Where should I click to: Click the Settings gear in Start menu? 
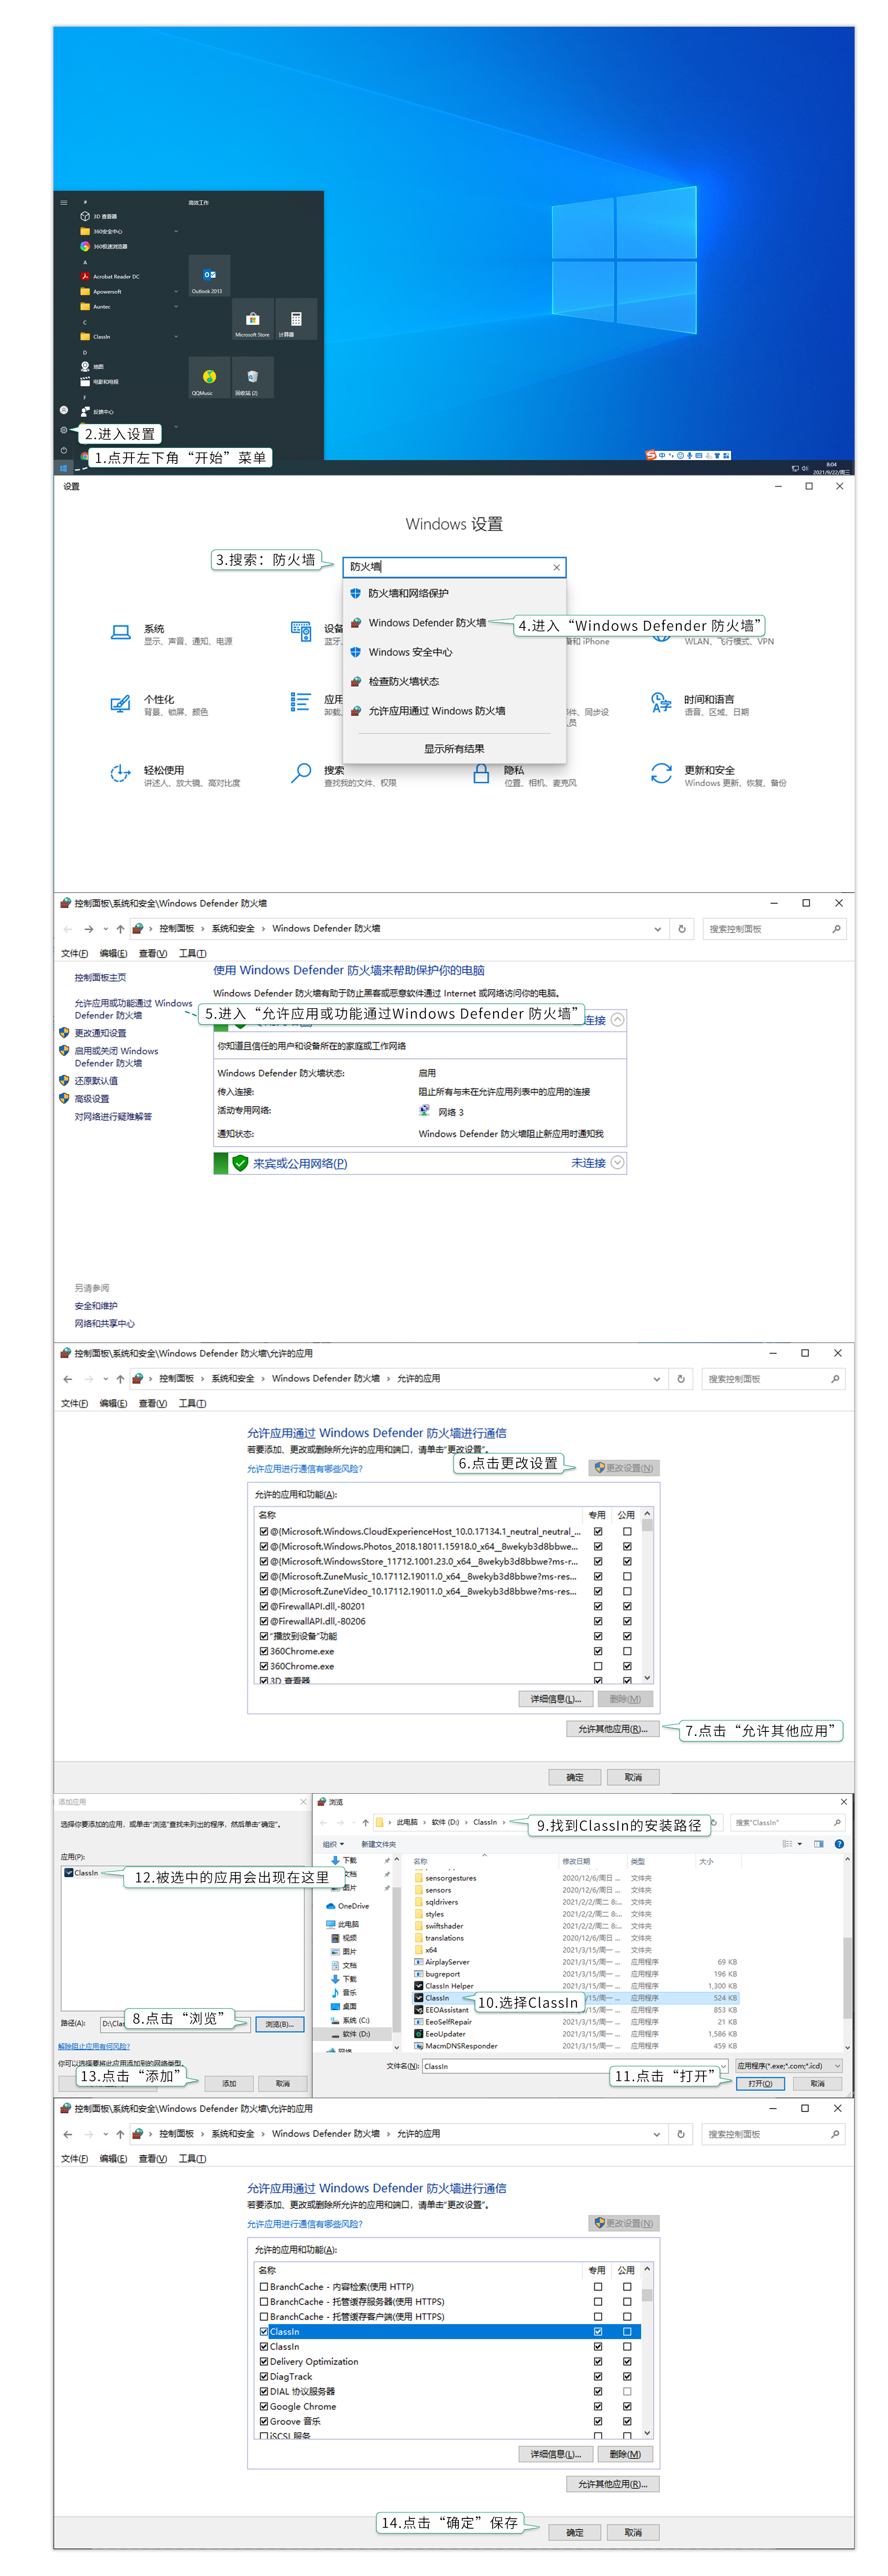(x=63, y=431)
